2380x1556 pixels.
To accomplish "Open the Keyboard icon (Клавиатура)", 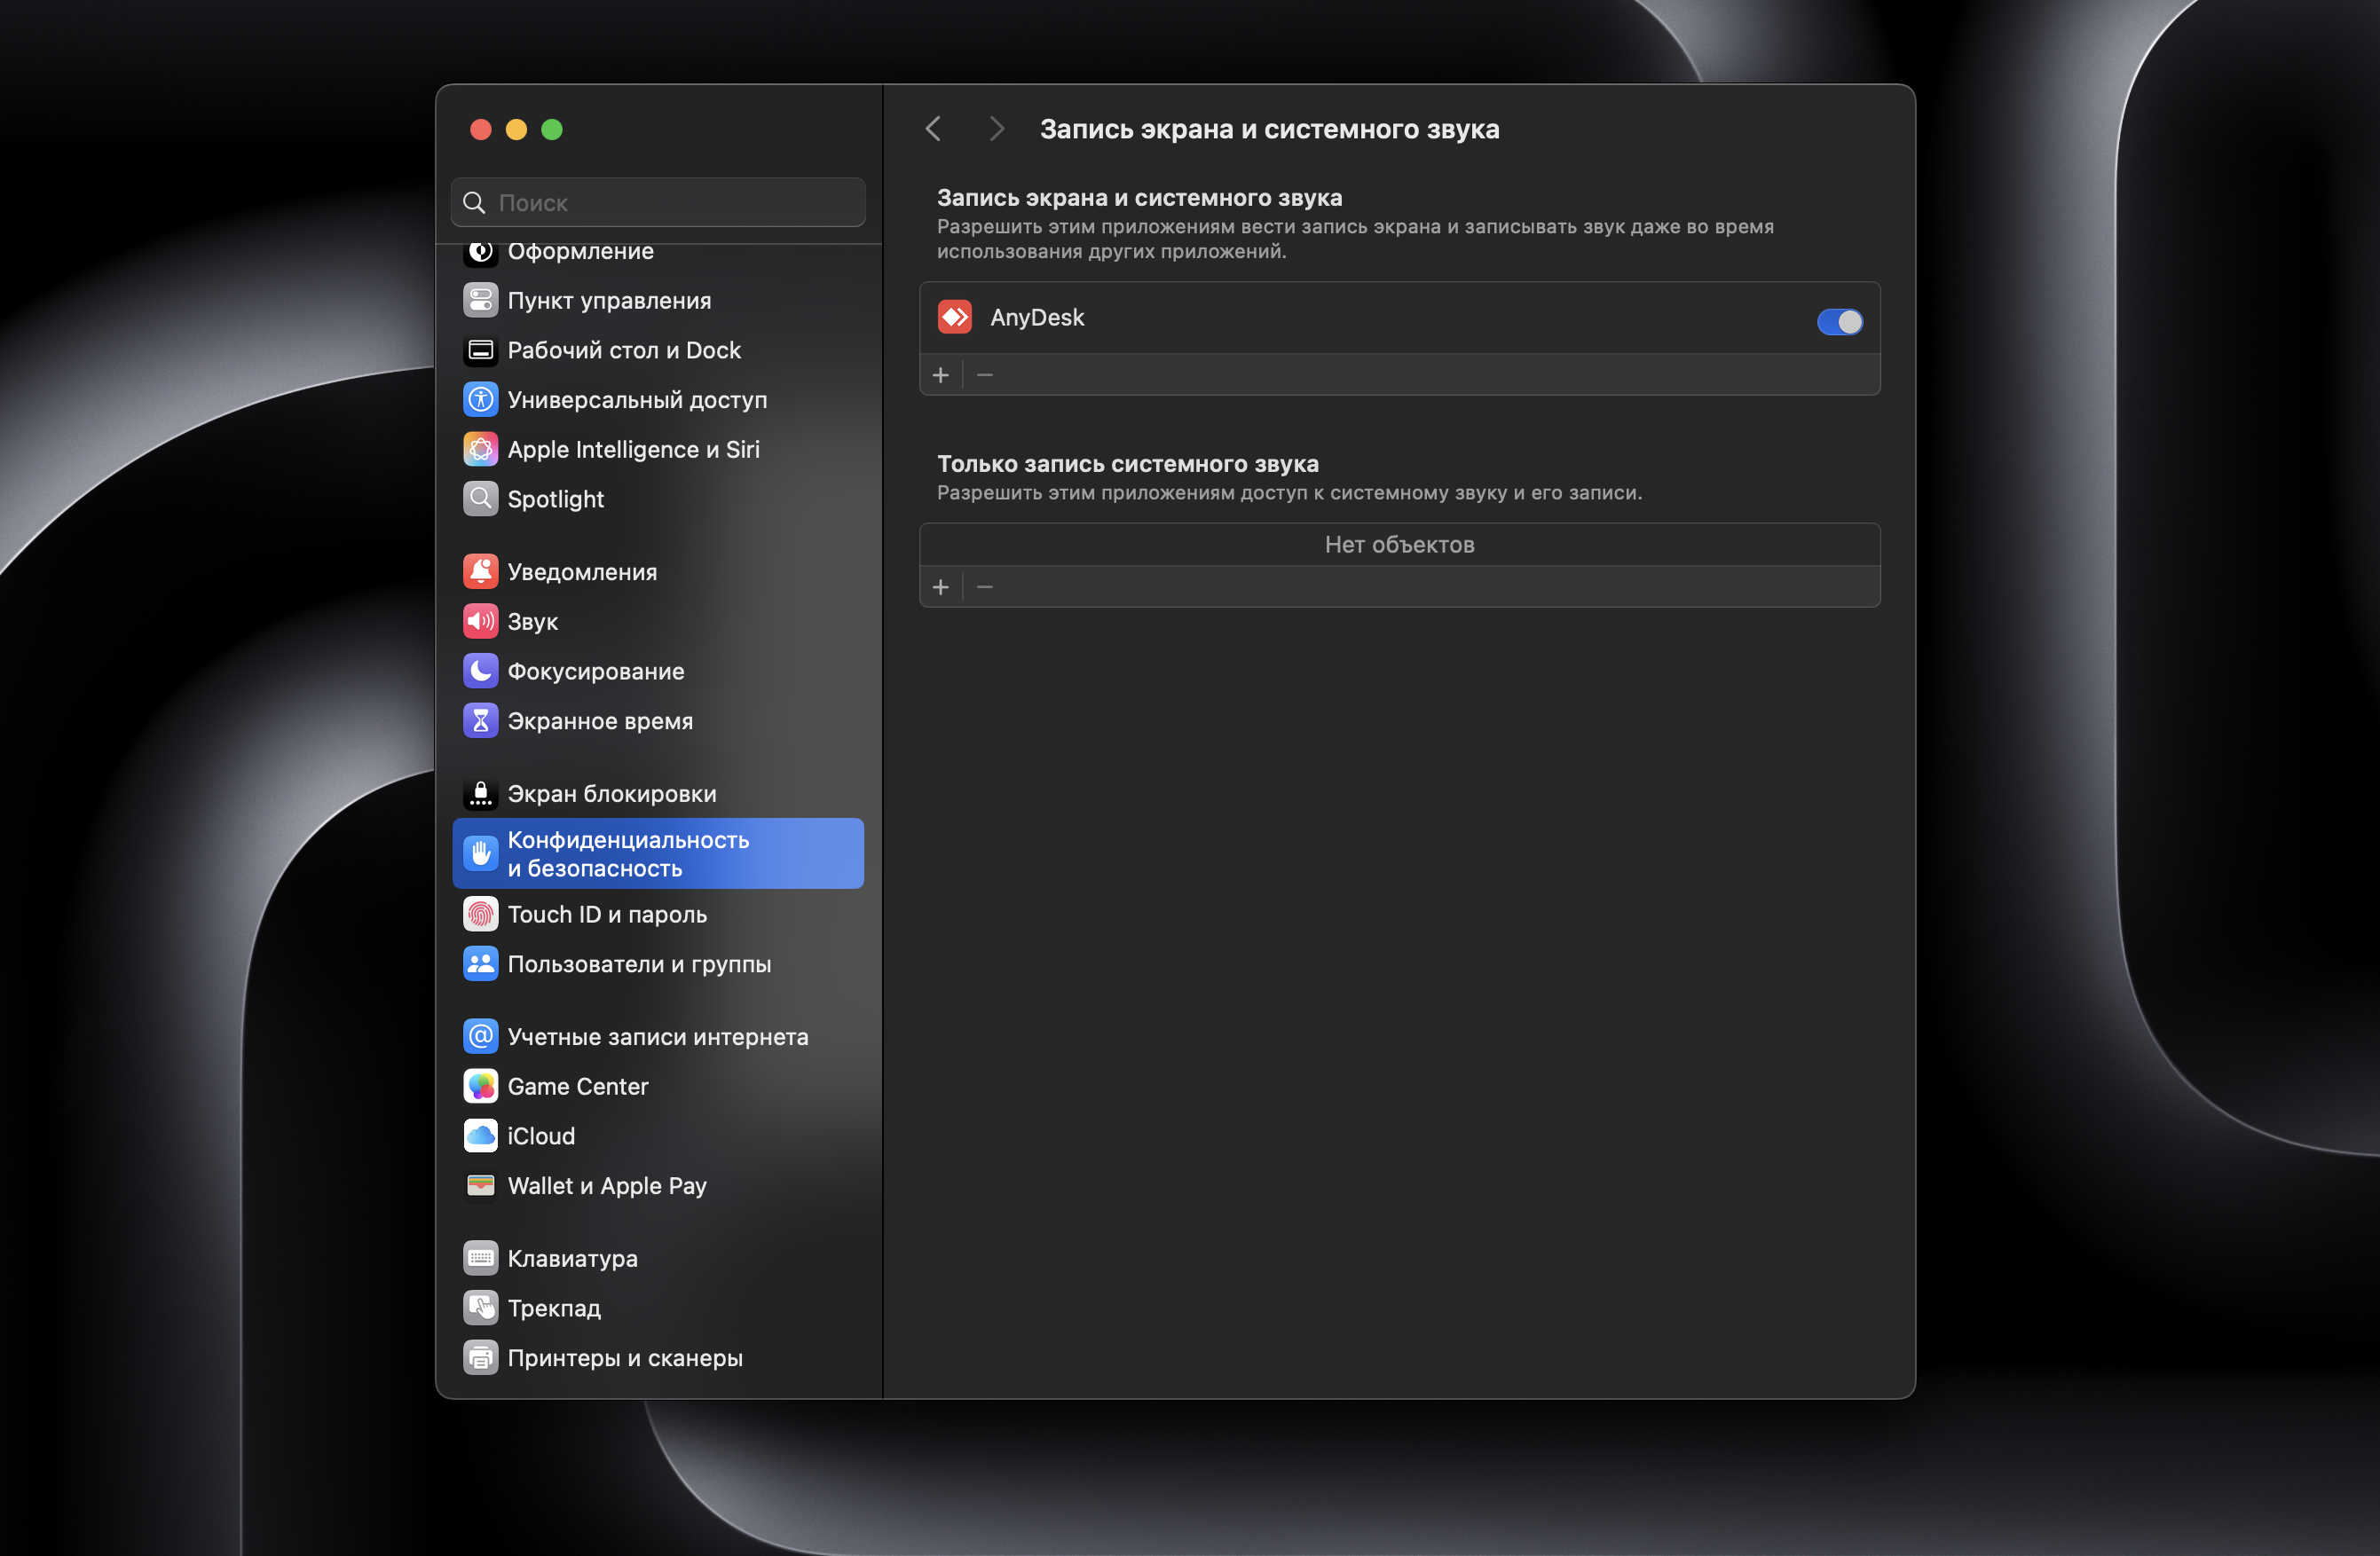I will 480,1258.
